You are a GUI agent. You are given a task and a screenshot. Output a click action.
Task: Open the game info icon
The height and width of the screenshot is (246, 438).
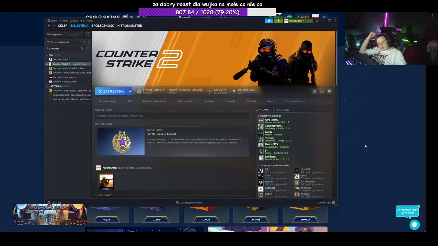pyautogui.click(x=322, y=91)
